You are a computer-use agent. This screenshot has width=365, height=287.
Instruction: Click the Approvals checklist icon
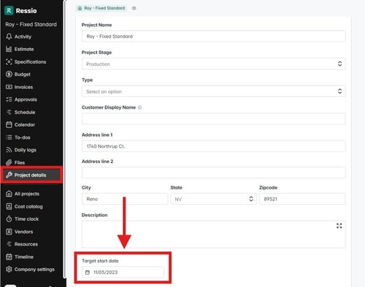click(x=9, y=100)
